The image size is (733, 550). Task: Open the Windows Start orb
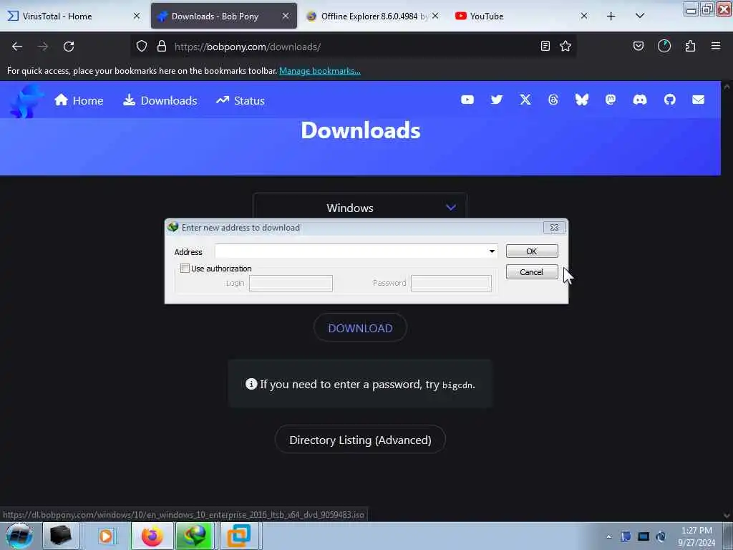coord(19,536)
